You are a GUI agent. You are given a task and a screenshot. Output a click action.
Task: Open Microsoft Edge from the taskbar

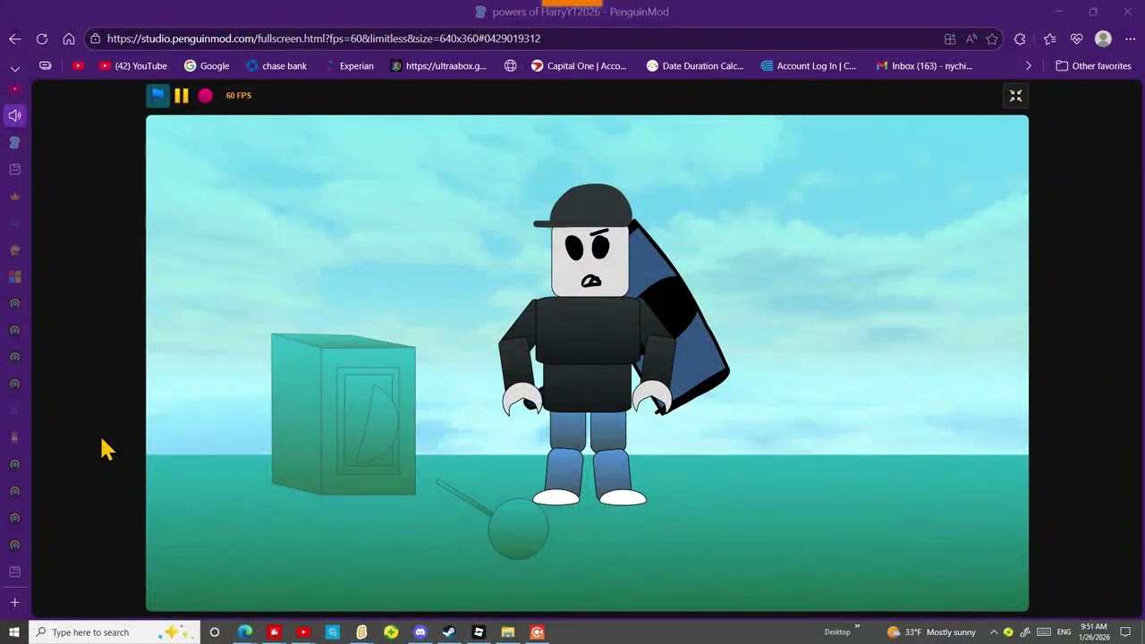(x=244, y=632)
